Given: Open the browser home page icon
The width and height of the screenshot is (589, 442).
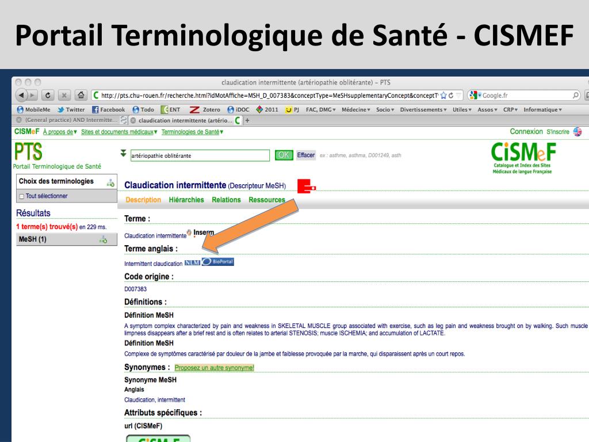Looking at the screenshot, I should point(81,95).
